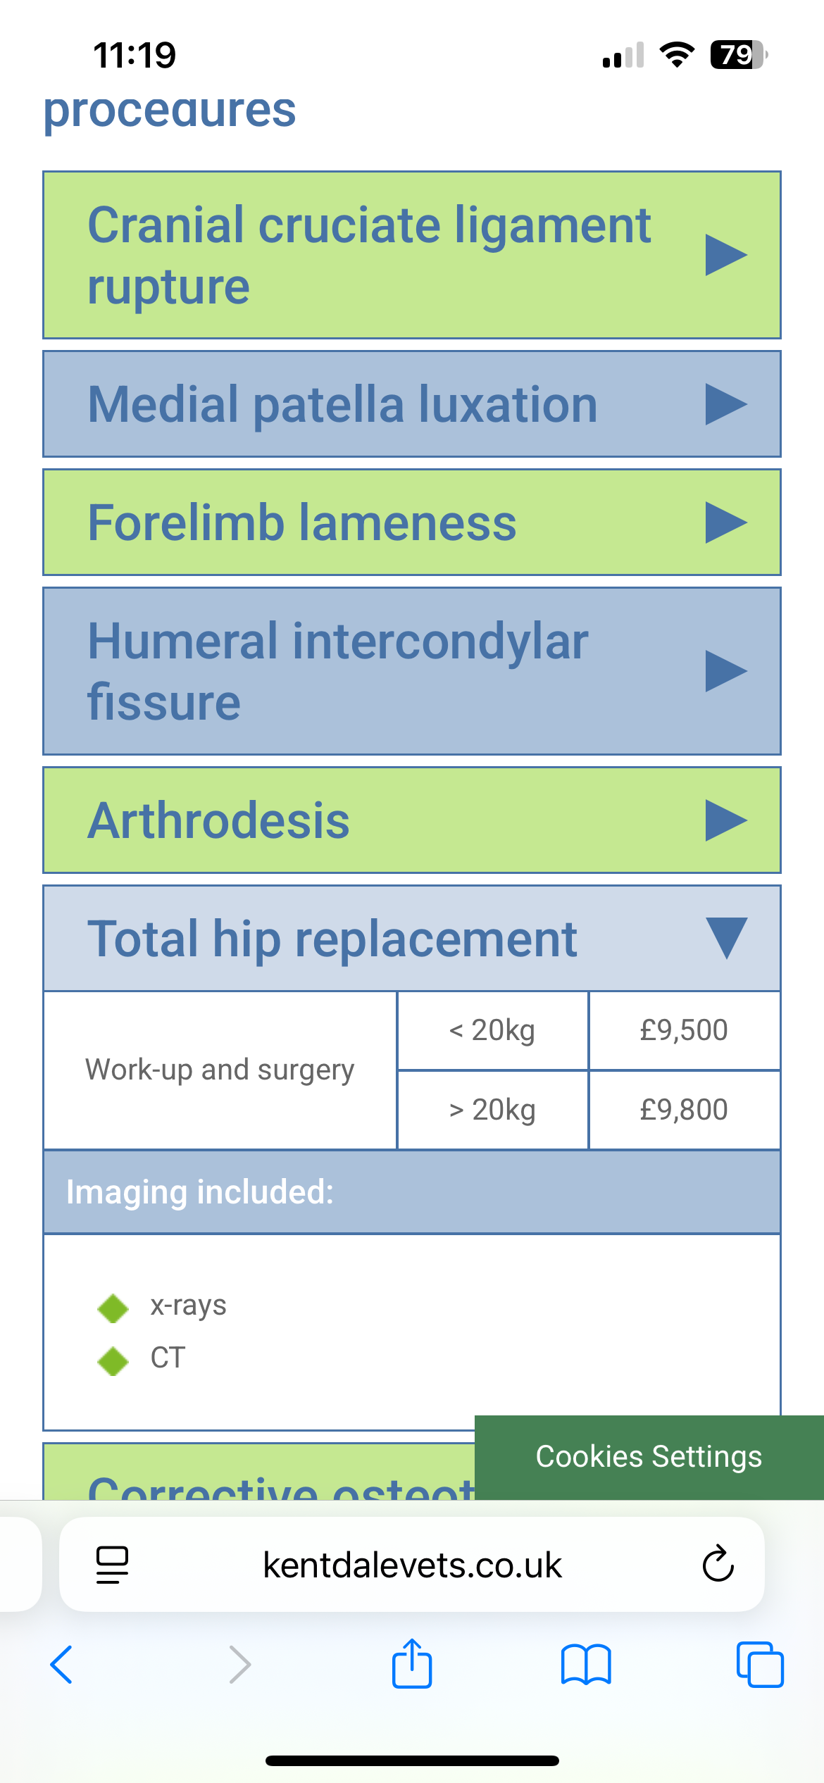Tap the Safari back arrow
This screenshot has height=1783, width=824.
point(62,1665)
